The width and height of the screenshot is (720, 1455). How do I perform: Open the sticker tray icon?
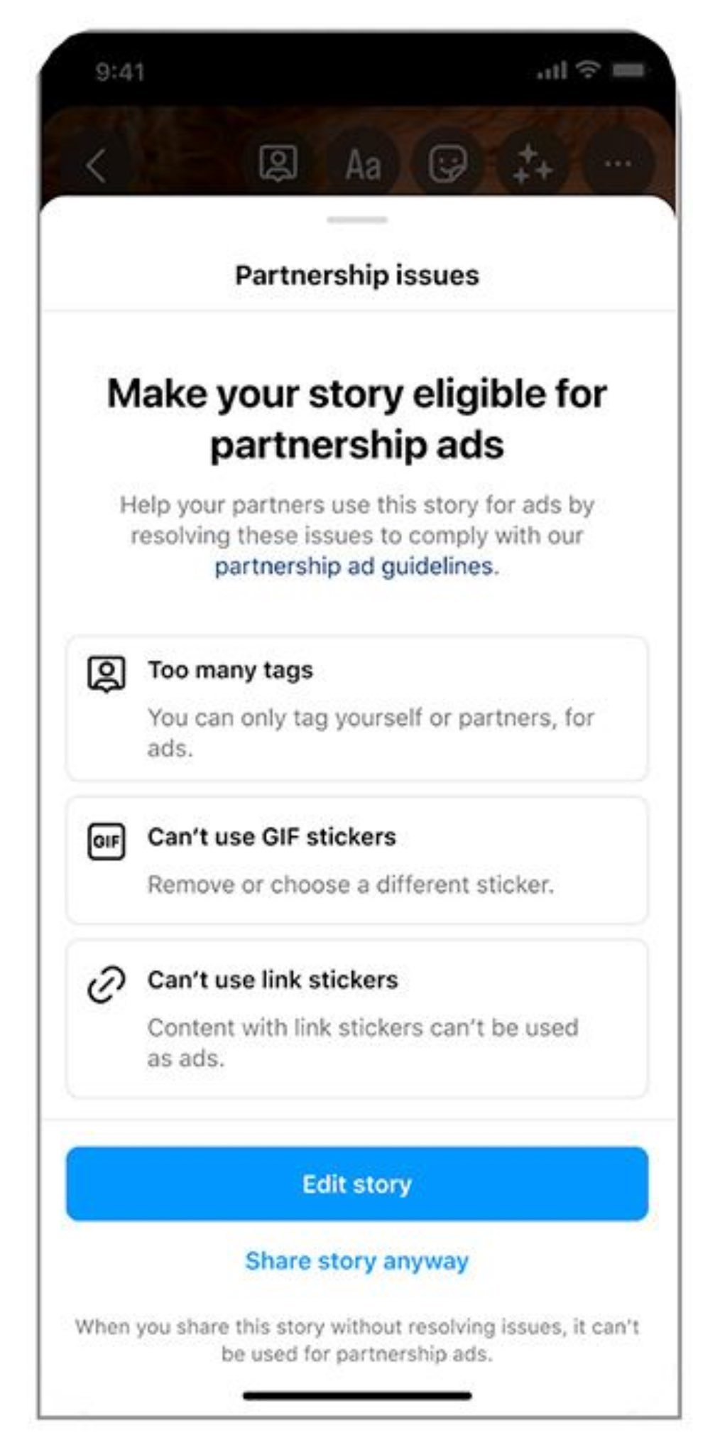(448, 164)
